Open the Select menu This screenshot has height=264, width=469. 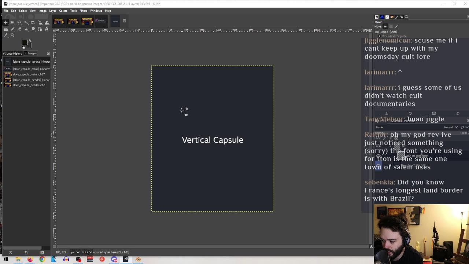[23, 11]
